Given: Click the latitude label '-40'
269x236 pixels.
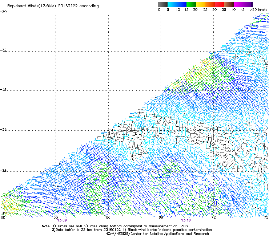Looking at the screenshot, I should 3,213.
